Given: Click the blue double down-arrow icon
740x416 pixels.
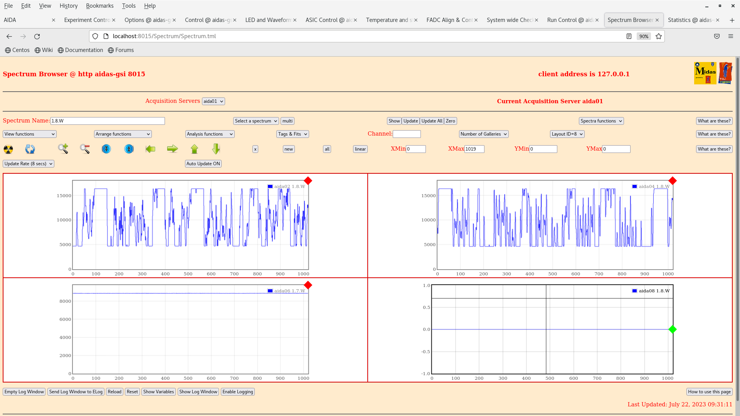Looking at the screenshot, I should [x=106, y=149].
